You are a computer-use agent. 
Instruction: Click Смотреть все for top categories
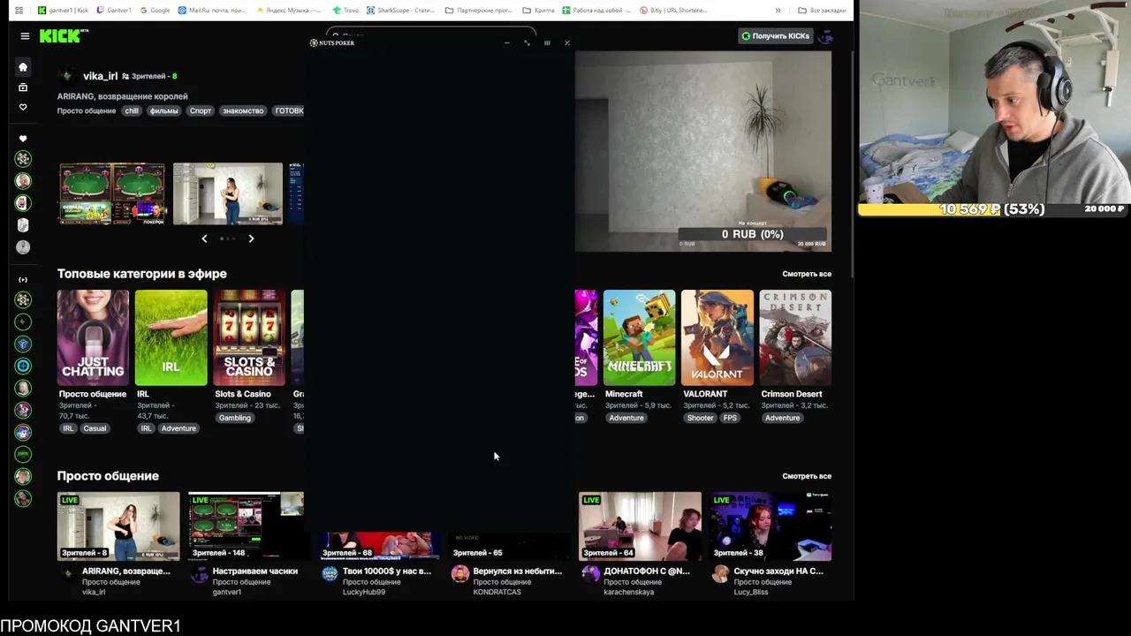click(x=807, y=274)
